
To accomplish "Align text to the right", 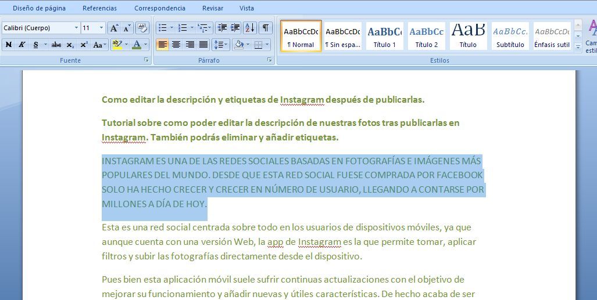I will 190,45.
